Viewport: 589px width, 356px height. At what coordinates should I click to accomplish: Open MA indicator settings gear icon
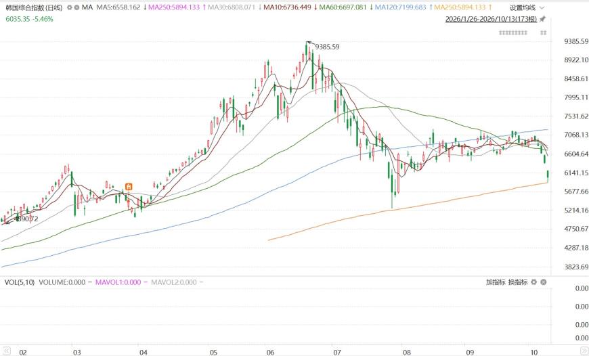tap(70, 7)
